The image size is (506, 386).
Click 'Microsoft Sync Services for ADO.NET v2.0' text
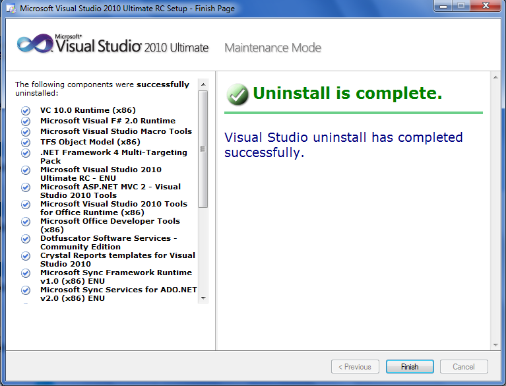(x=119, y=294)
